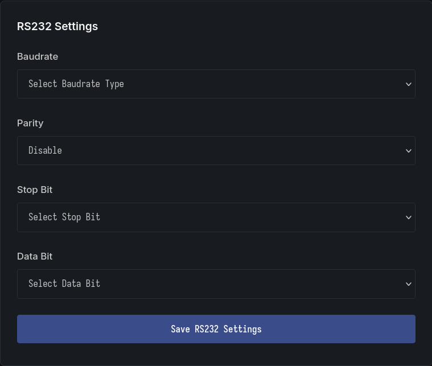Click the Parity field label
The height and width of the screenshot is (366, 432).
pyautogui.click(x=30, y=123)
